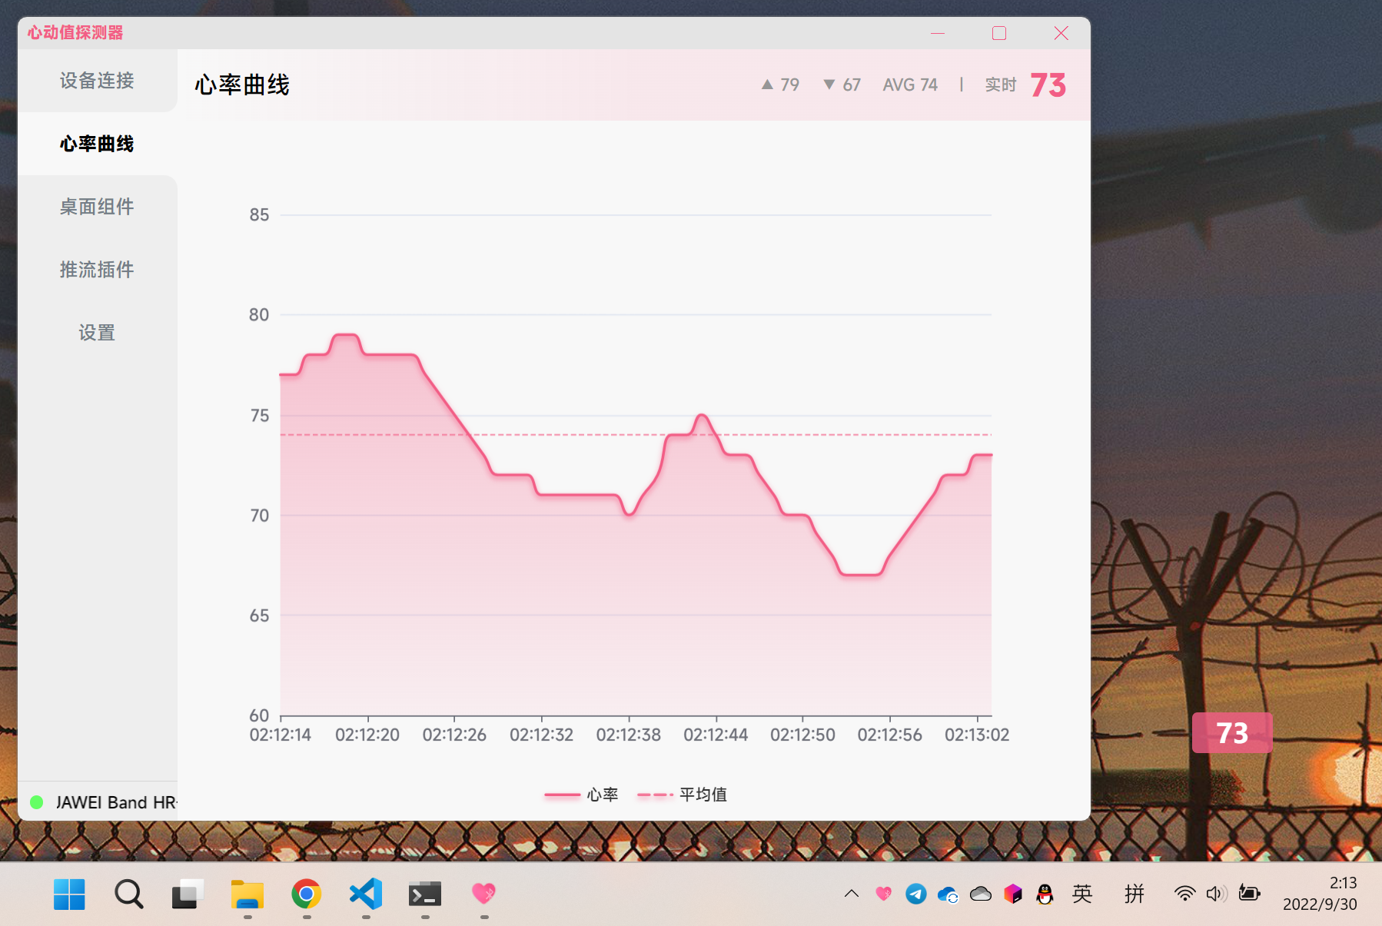Open taskbar Search
This screenshot has height=926, width=1382.
(128, 894)
